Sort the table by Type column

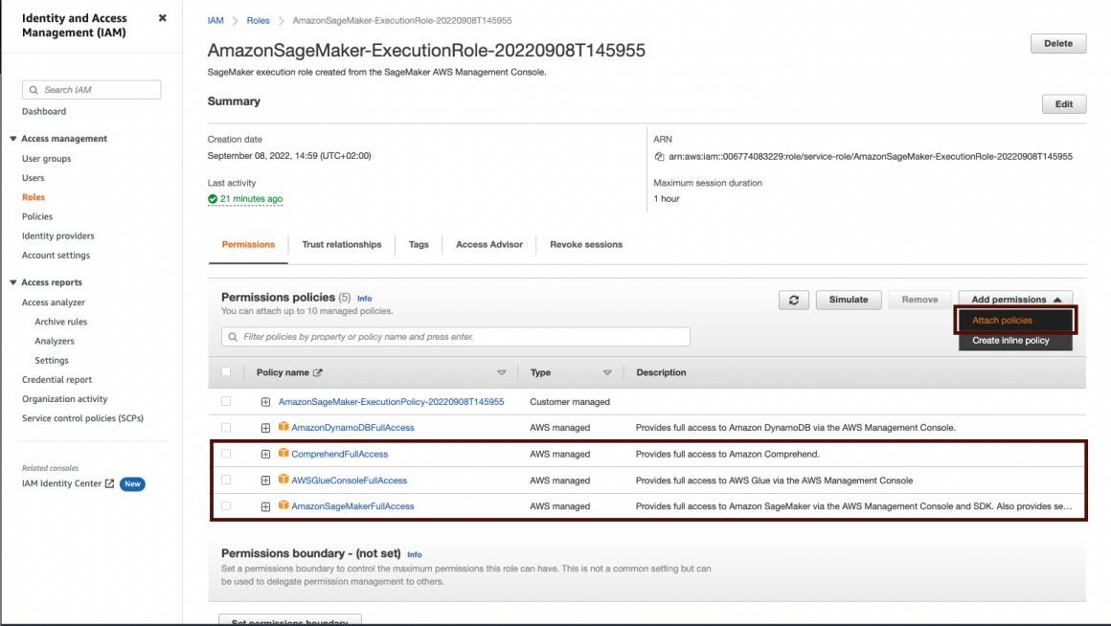point(606,372)
